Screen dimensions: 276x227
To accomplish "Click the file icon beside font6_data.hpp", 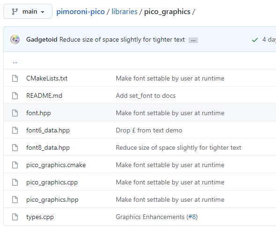I will 15,130.
